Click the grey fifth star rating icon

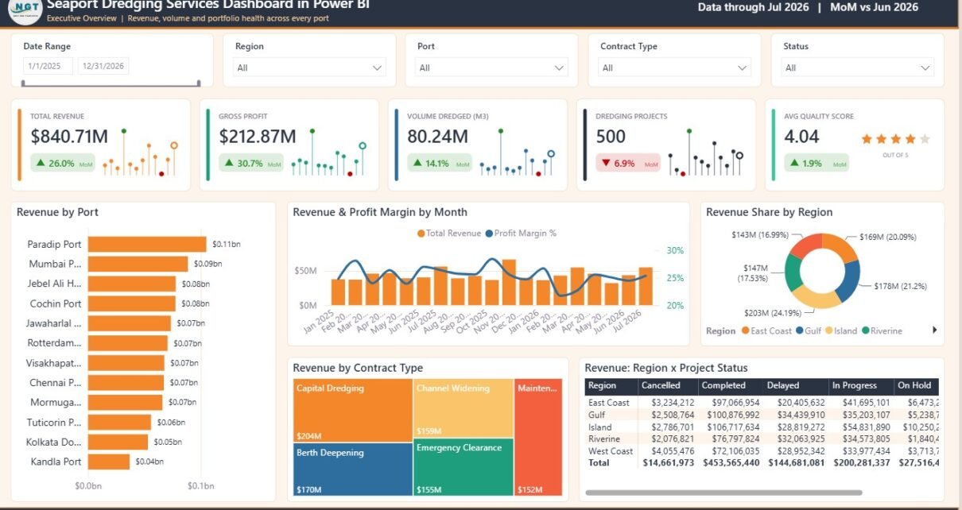(925, 139)
